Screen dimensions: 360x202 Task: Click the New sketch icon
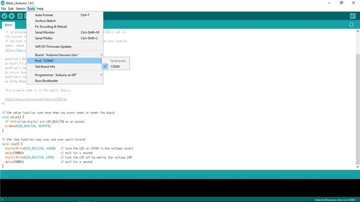tap(20, 16)
